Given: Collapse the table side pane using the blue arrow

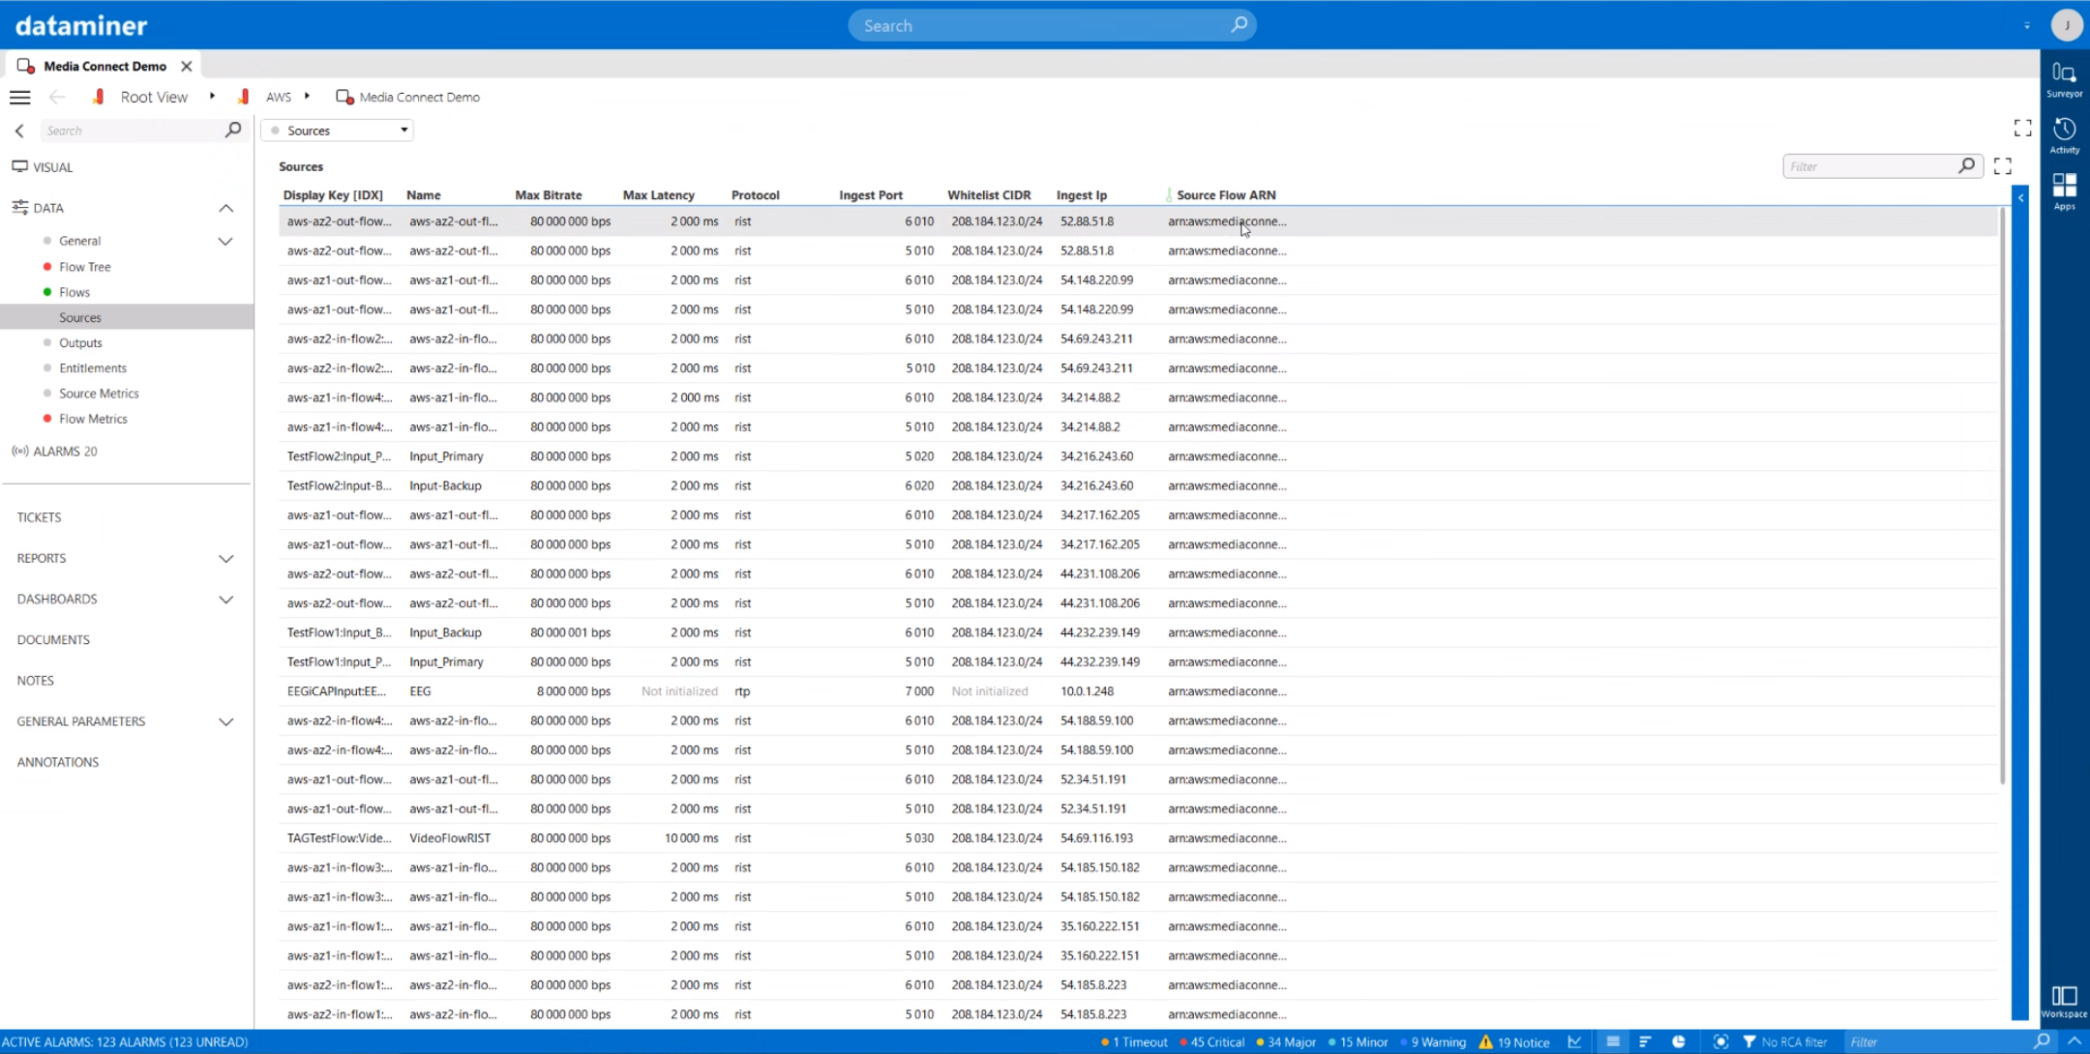Looking at the screenshot, I should (x=2020, y=197).
